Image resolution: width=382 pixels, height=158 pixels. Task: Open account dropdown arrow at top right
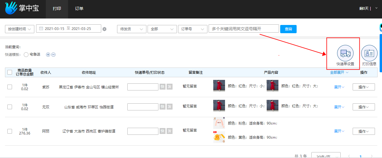click(x=376, y=8)
